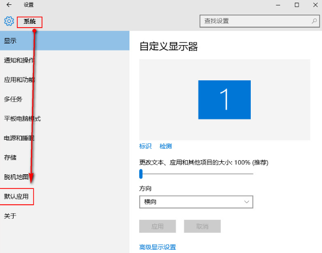Go to 多任务 settings
Image resolution: width=322 pixels, height=253 pixels.
point(65,99)
